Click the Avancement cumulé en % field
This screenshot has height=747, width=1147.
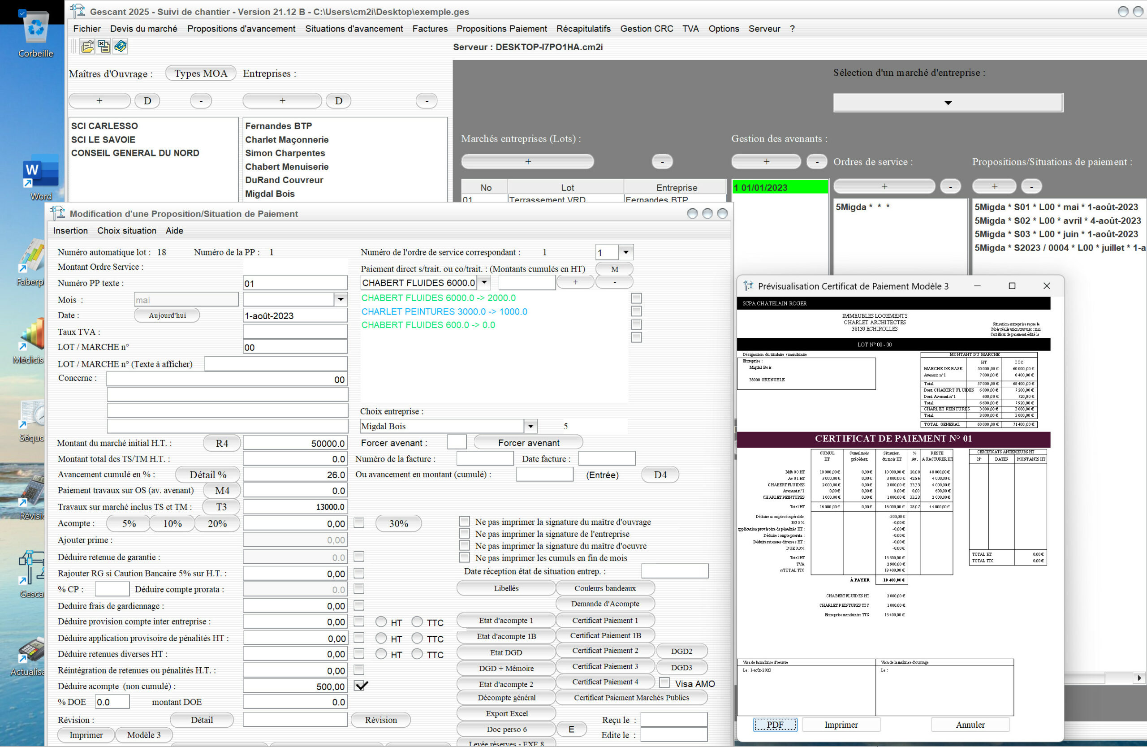(295, 474)
